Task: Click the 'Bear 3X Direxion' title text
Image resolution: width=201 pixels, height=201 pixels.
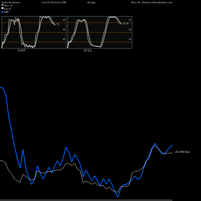Action: pyautogui.click(x=142, y=2)
